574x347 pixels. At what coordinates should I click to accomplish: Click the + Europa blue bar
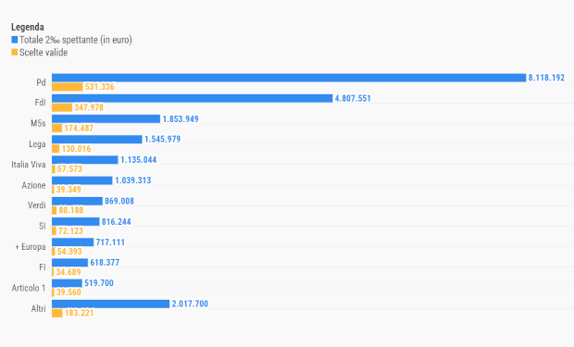(72, 242)
